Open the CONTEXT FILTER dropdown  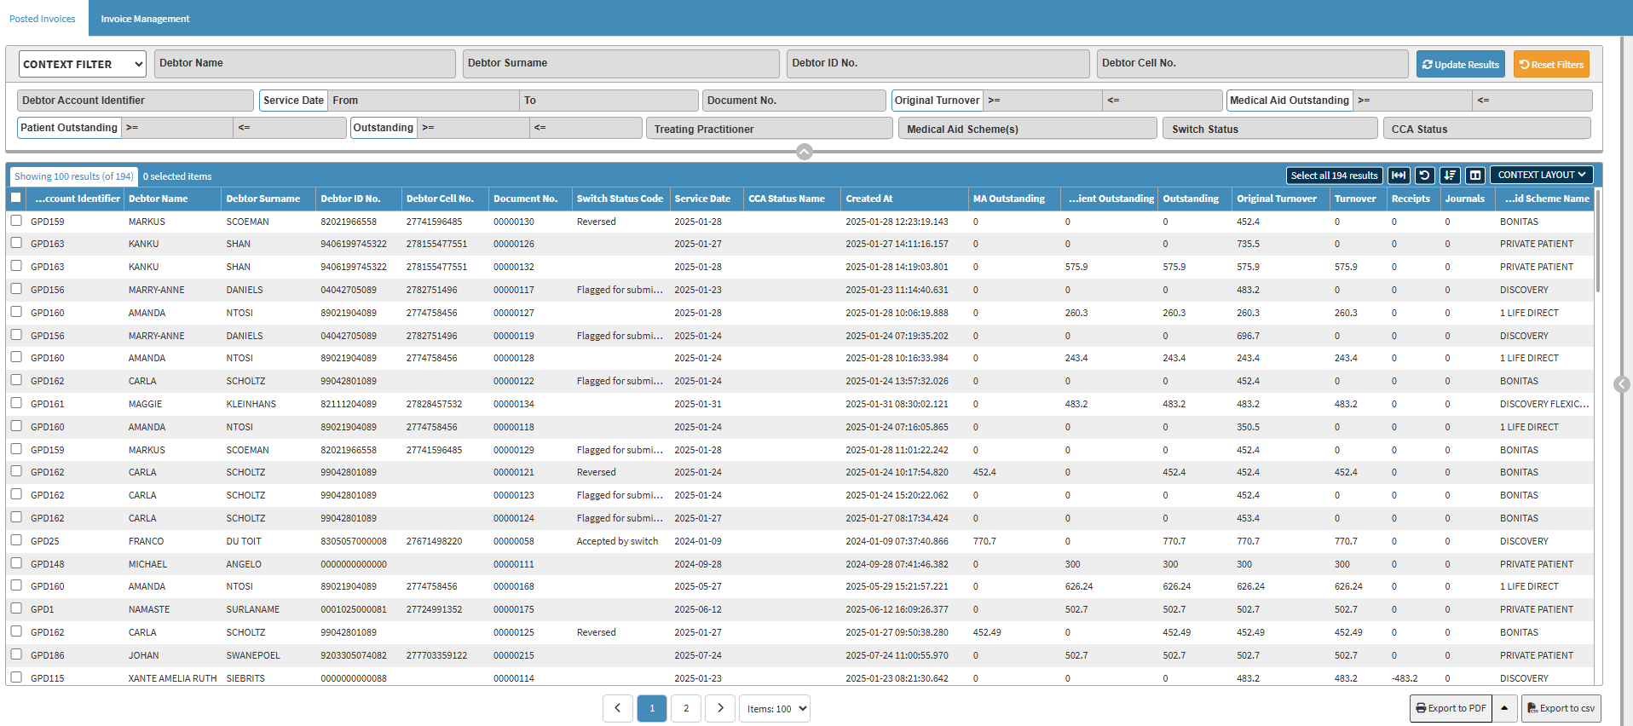(82, 64)
